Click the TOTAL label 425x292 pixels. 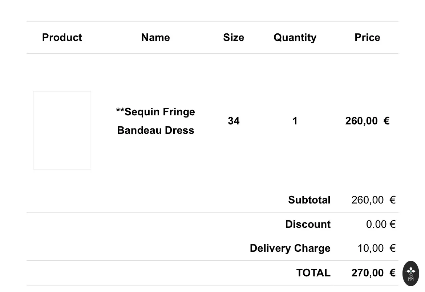313,273
